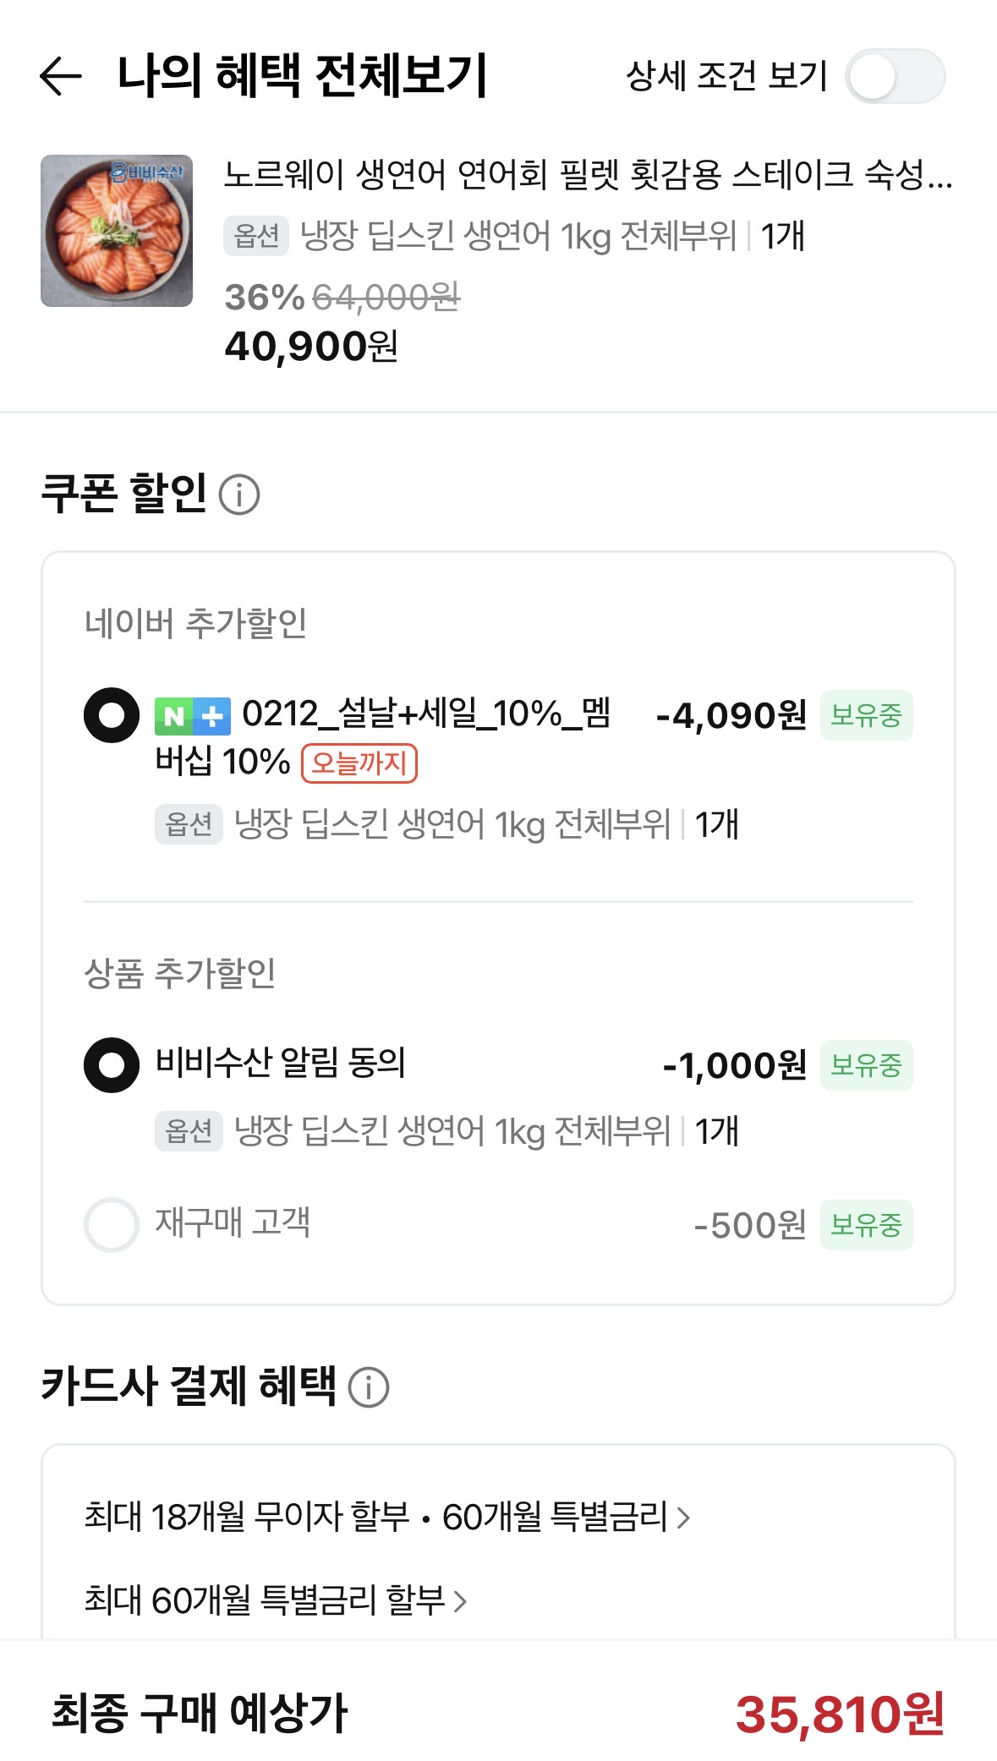Open the salmon product thumbnail image

point(117,231)
